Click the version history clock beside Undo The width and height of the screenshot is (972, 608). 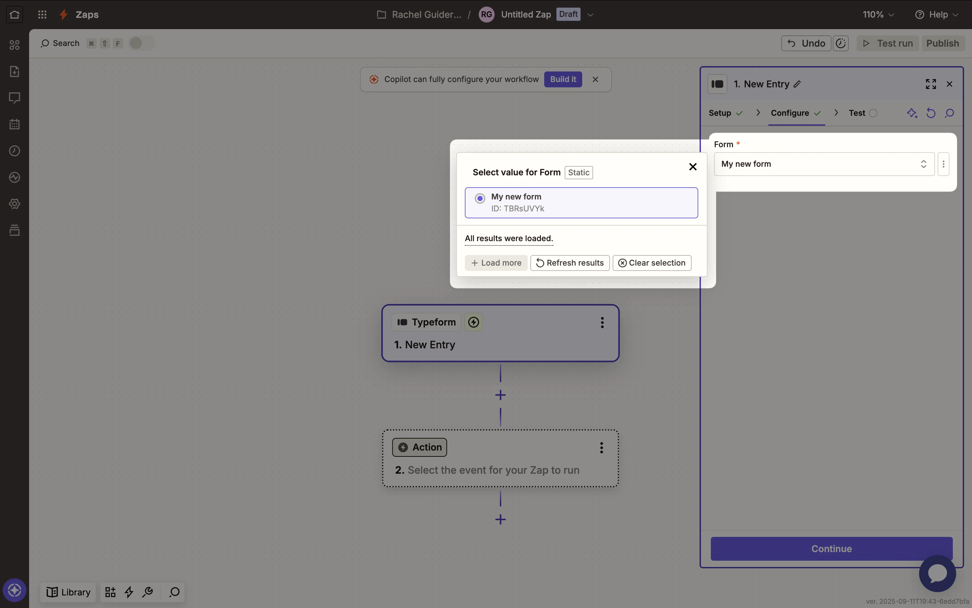841,43
